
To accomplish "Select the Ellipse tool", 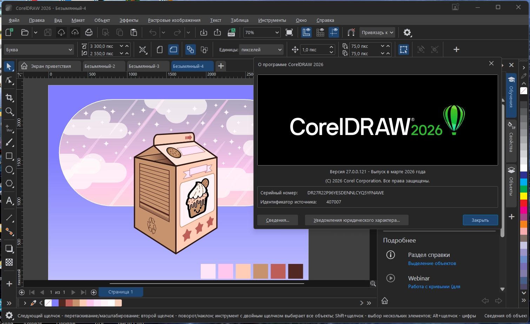I will pos(9,170).
